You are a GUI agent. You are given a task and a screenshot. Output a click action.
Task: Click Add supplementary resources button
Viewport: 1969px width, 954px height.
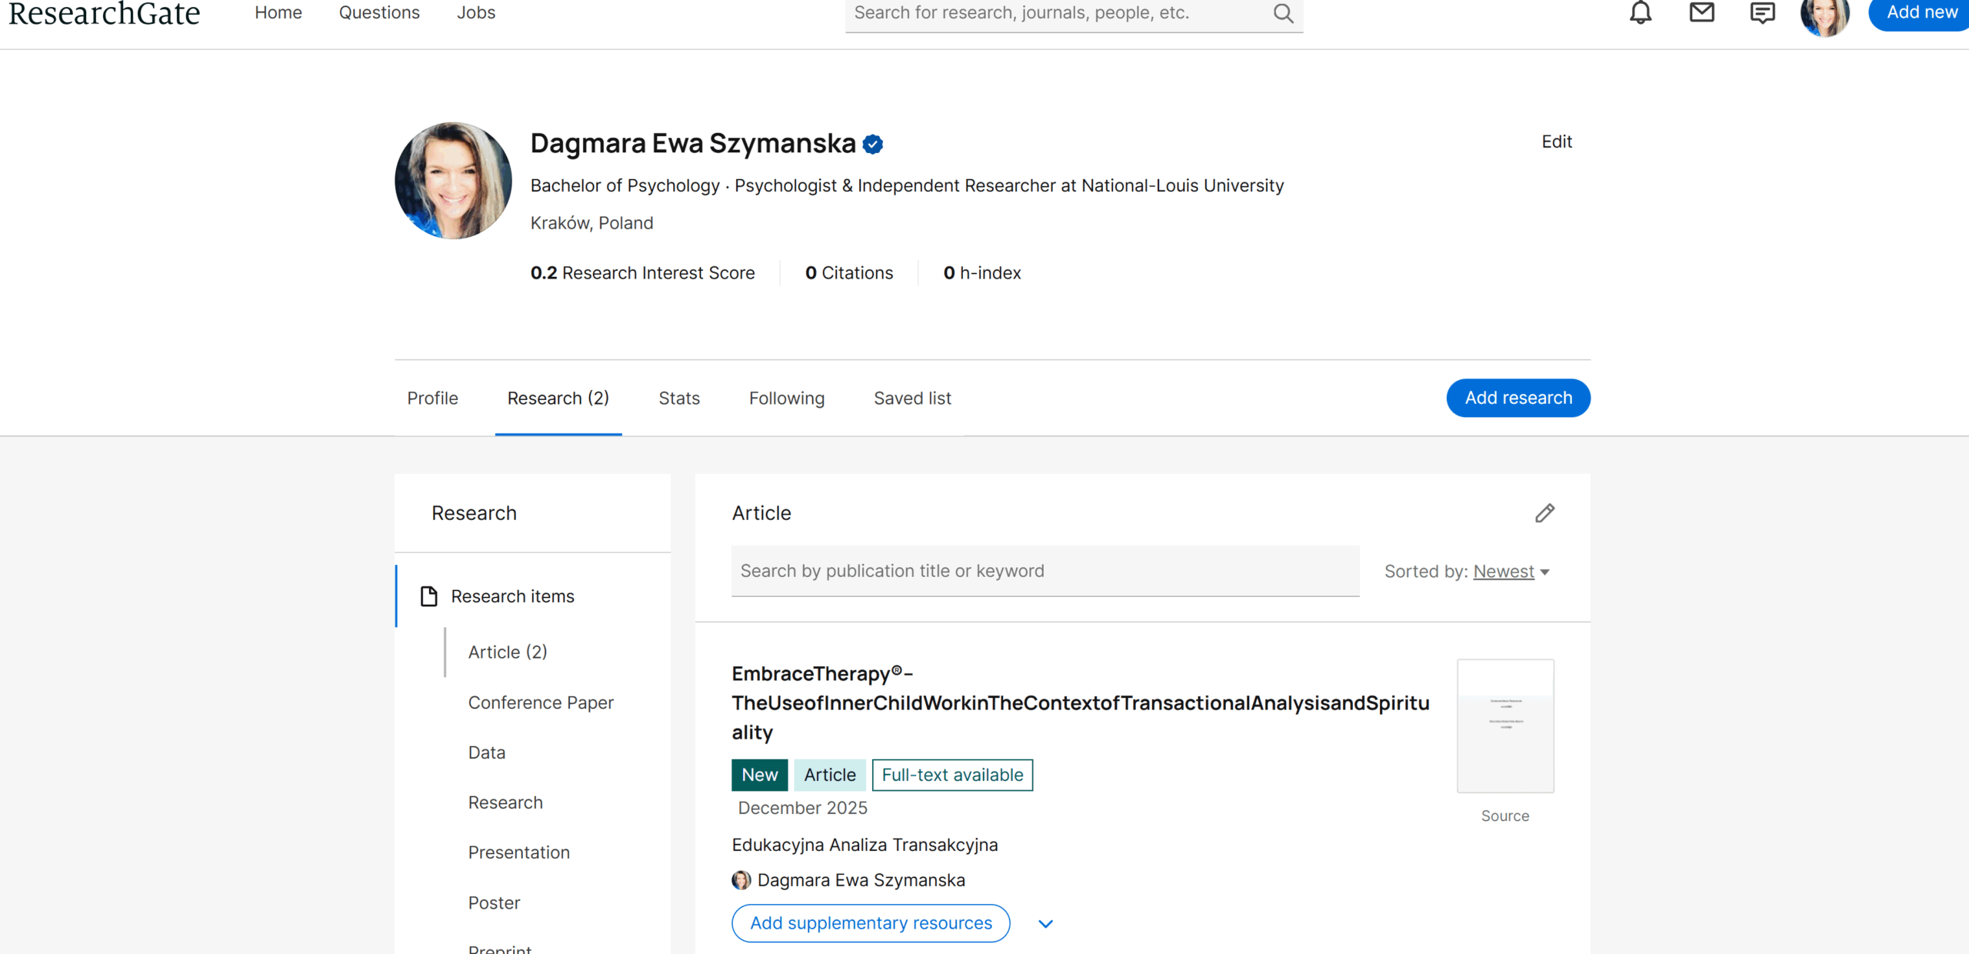pos(871,923)
